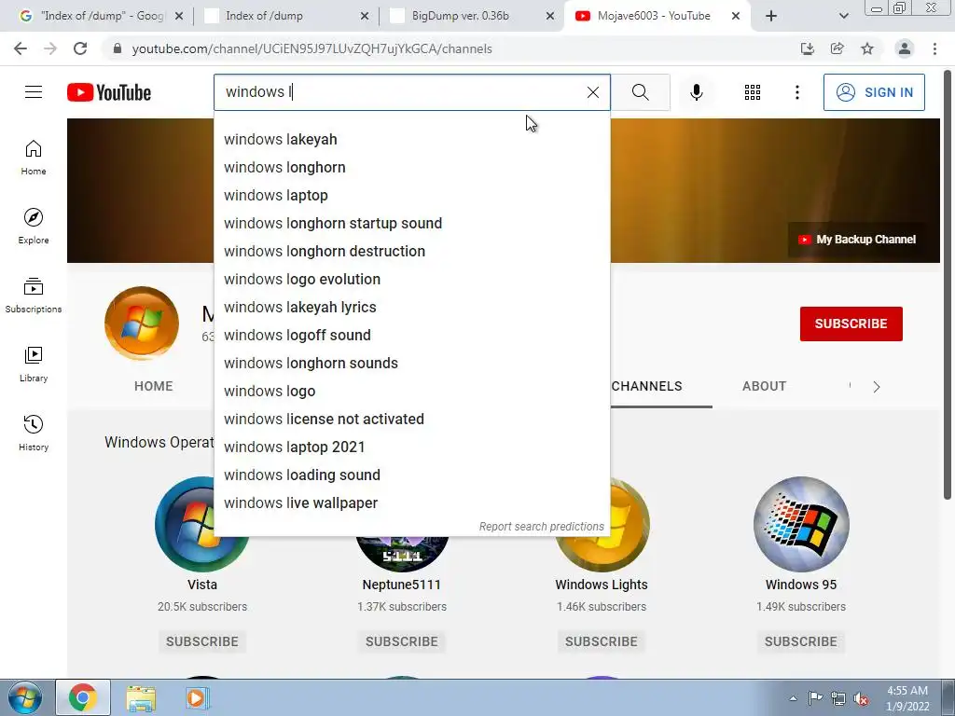The width and height of the screenshot is (955, 716).
Task: Show more channel tabs with right chevron
Action: point(877,387)
